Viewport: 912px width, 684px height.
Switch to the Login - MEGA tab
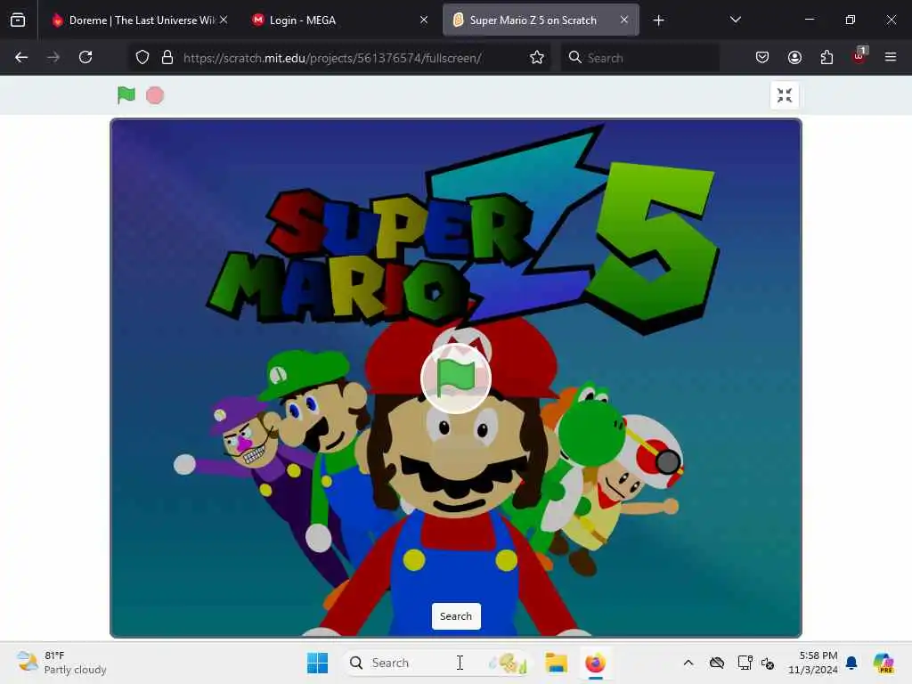point(338,20)
